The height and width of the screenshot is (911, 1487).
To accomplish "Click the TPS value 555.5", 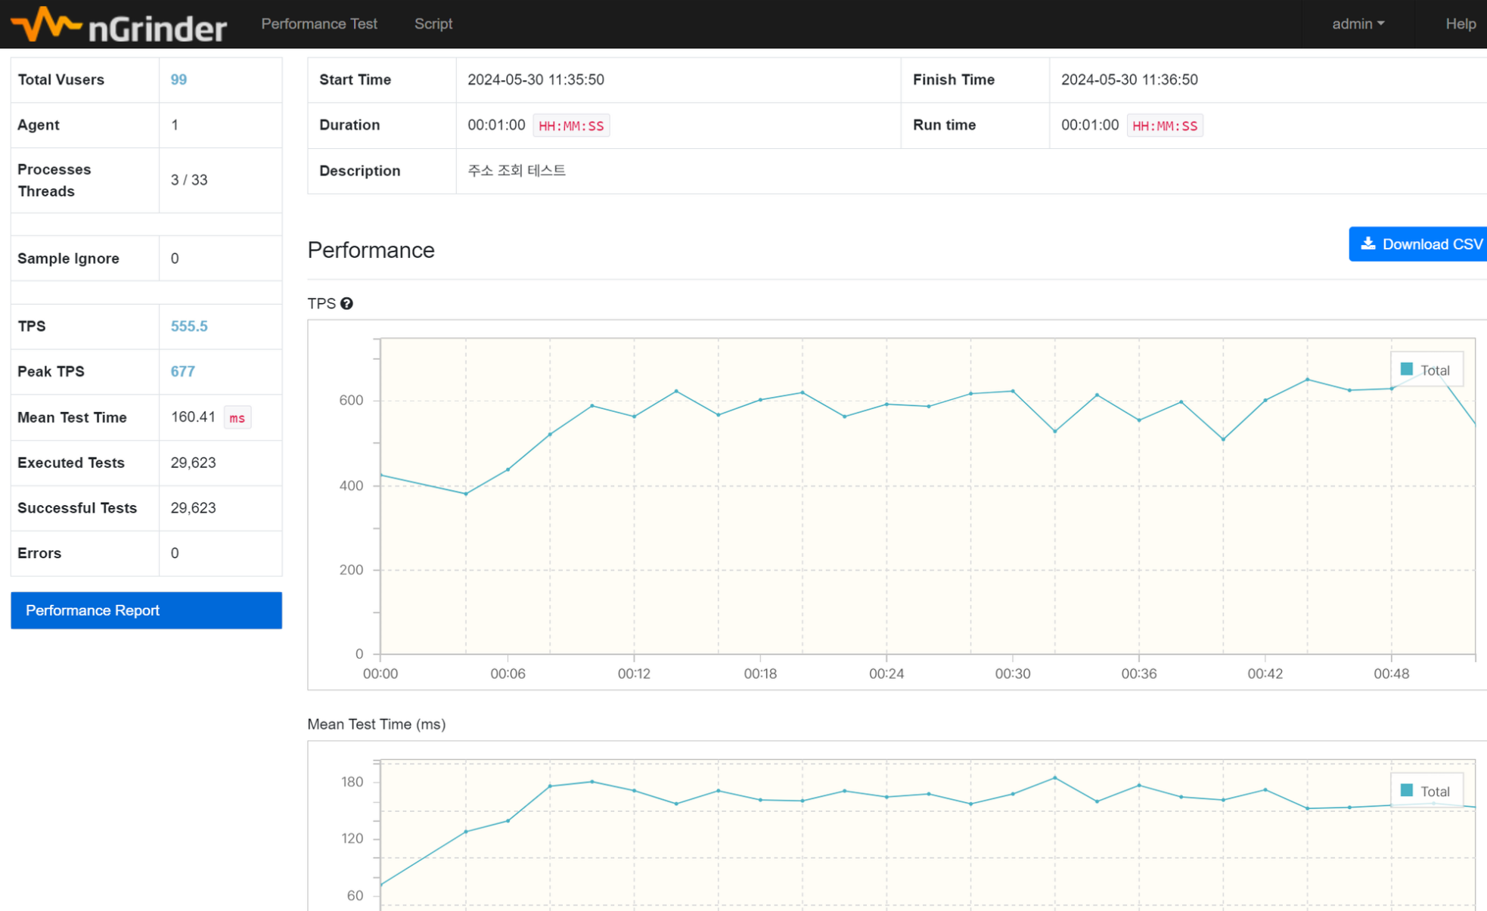I will 188,326.
